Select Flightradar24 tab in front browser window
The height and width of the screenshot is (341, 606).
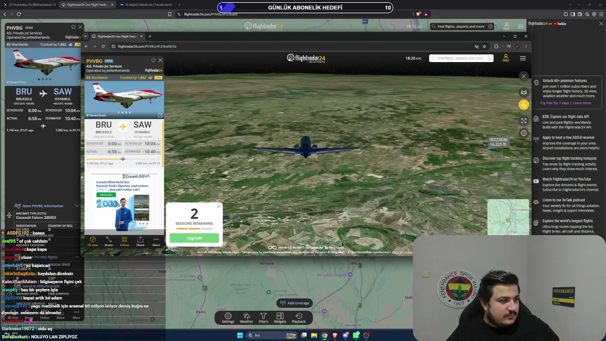pyautogui.click(x=117, y=36)
